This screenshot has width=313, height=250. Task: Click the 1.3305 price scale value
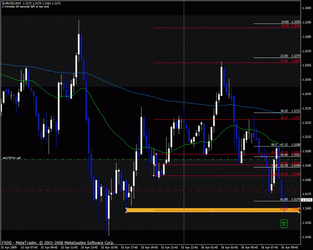click(306, 8)
